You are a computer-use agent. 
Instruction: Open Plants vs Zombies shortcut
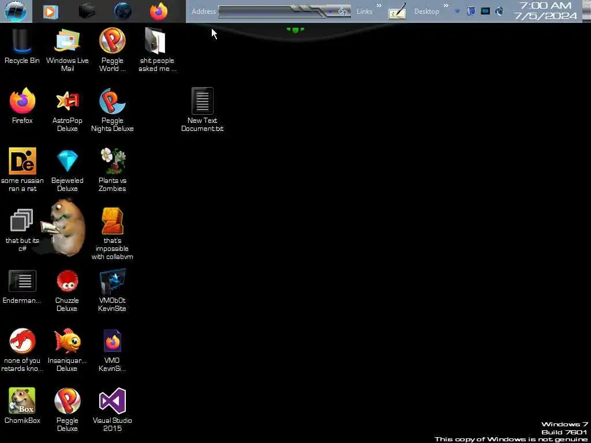pos(113,170)
